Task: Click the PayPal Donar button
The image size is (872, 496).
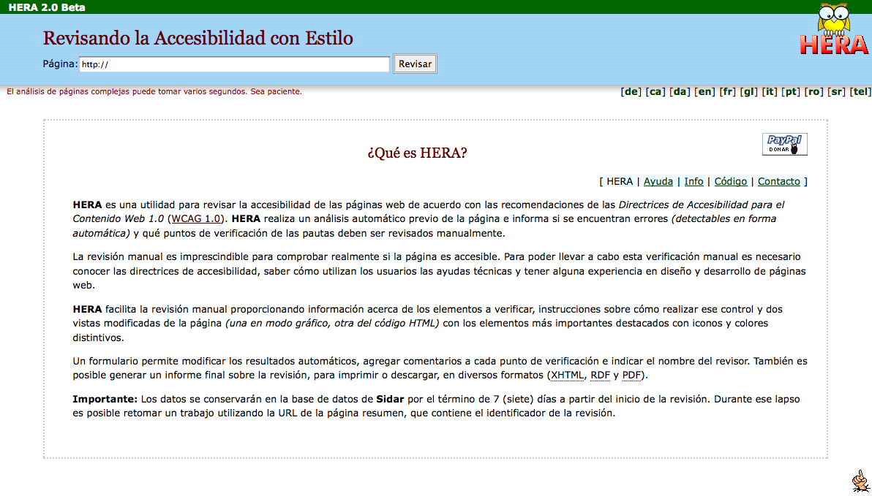Action: (785, 144)
